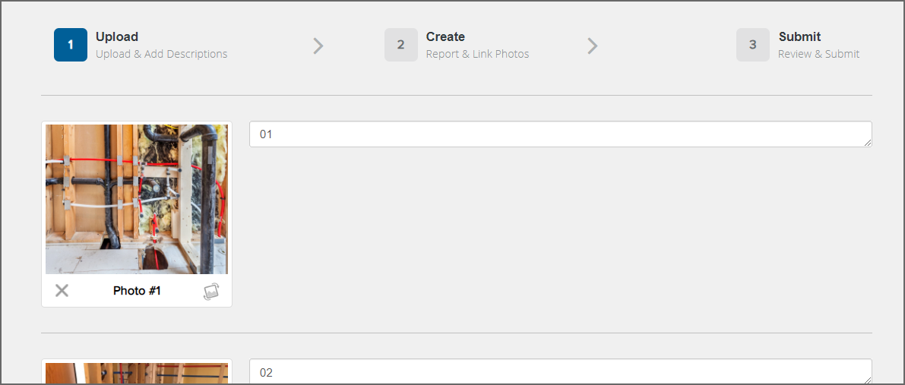Focus the description field containing 02

point(561,372)
